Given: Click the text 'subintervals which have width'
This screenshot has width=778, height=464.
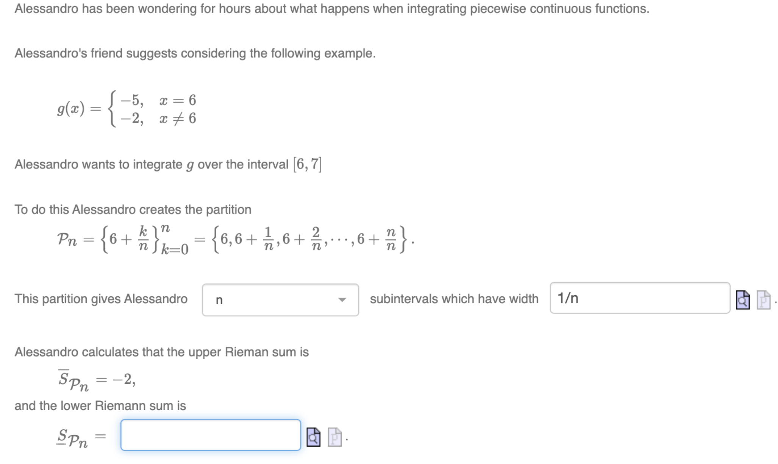Looking at the screenshot, I should (454, 299).
